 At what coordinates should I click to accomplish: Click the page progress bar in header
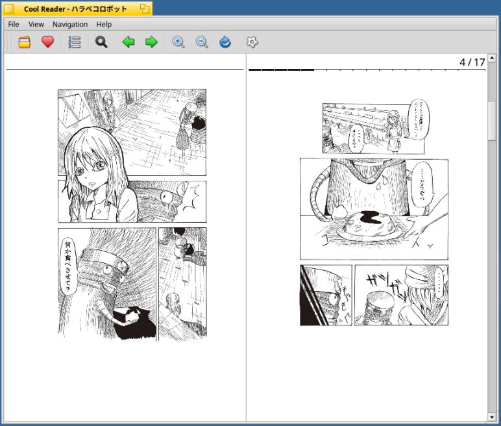(x=367, y=69)
